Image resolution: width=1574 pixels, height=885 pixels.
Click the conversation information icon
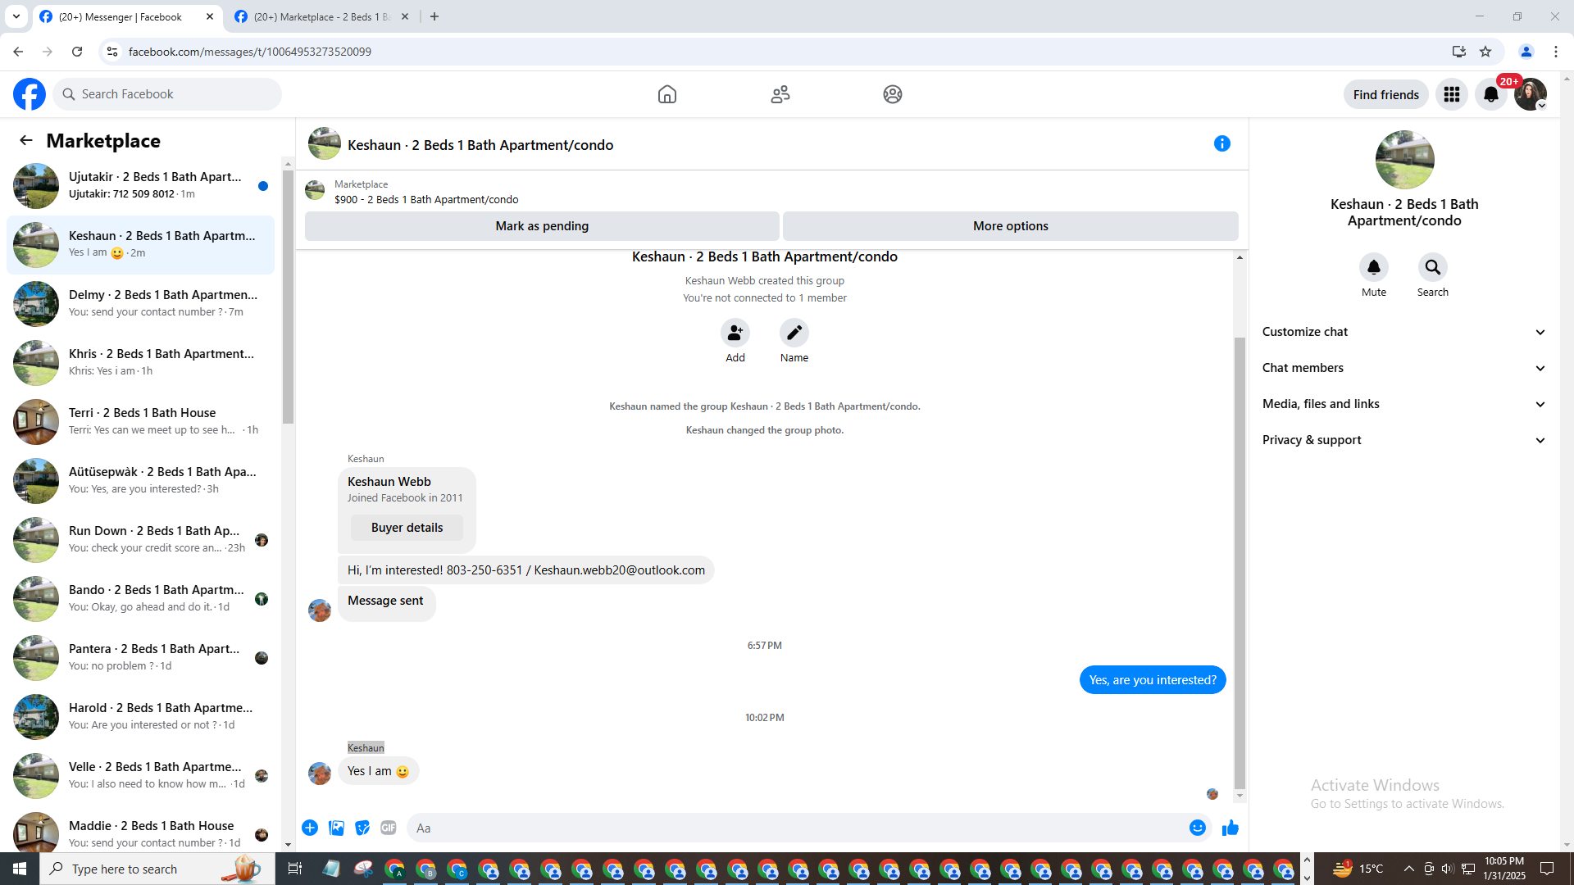[x=1221, y=143]
